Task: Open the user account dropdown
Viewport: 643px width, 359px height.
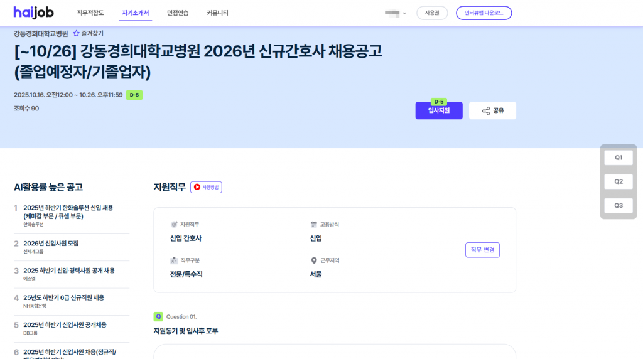Action: click(x=396, y=13)
